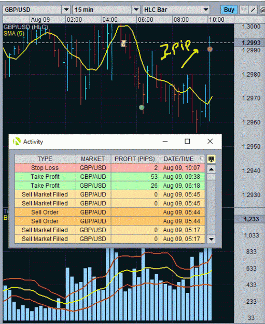Click the green take-profit dot marker

[x=142, y=107]
